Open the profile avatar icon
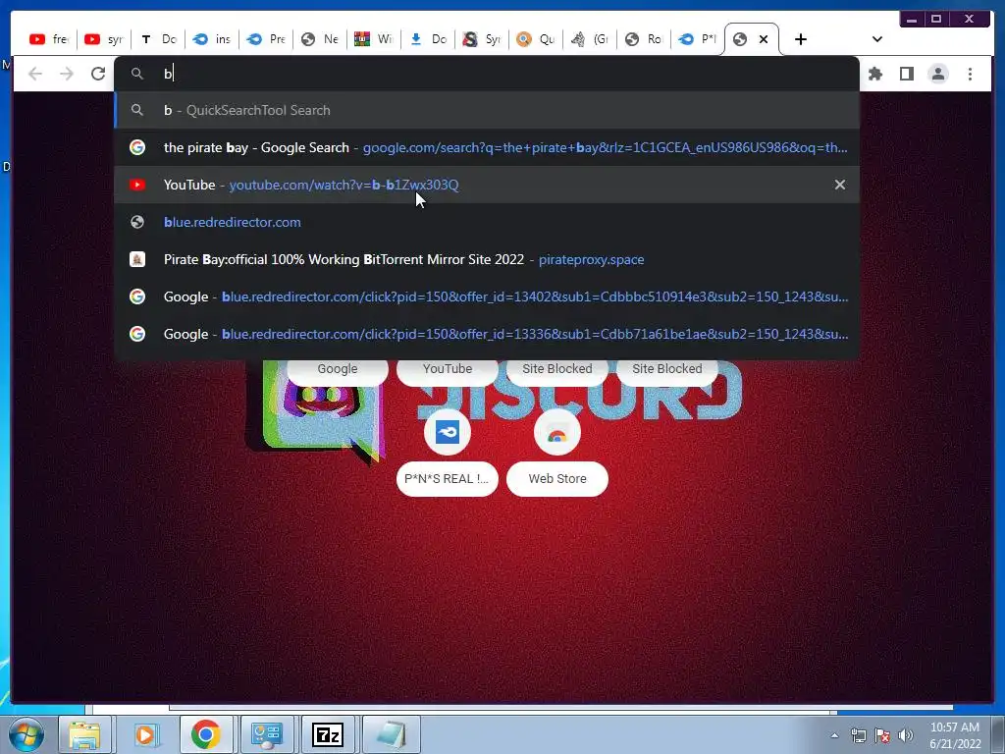The image size is (1005, 754). click(938, 74)
